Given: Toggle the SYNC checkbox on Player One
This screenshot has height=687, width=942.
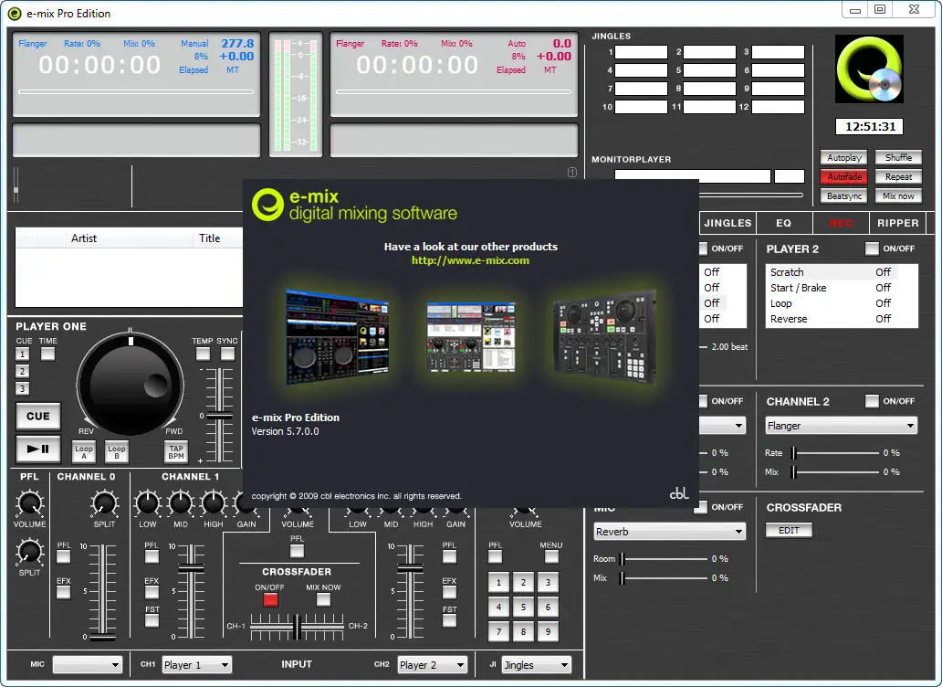Looking at the screenshot, I should (227, 354).
